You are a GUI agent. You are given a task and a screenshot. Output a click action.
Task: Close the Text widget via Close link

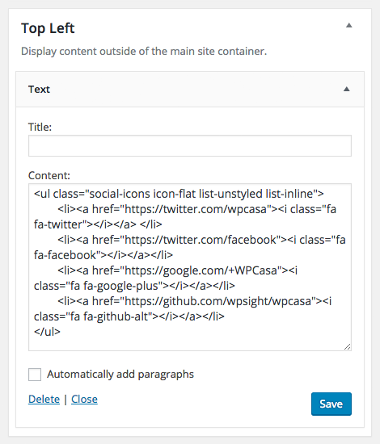(x=84, y=399)
